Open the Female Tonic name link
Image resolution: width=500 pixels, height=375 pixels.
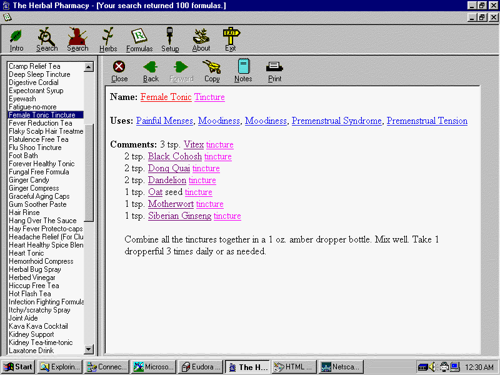click(166, 97)
